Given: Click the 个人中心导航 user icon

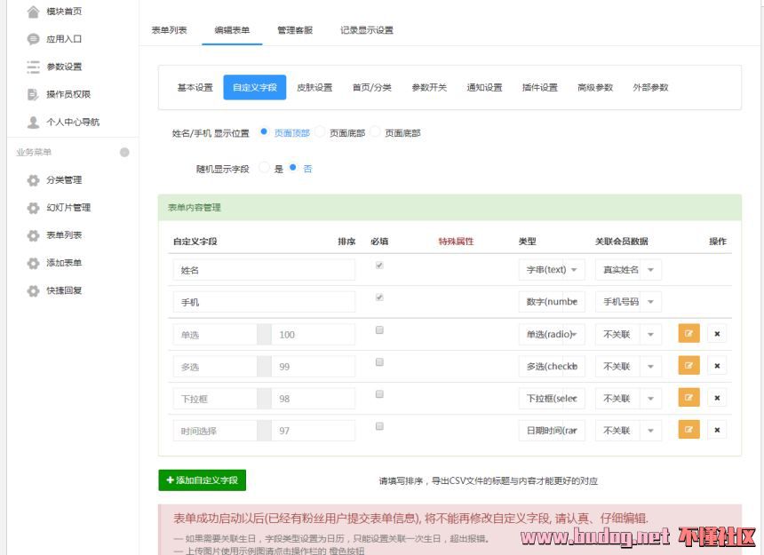Looking at the screenshot, I should click(33, 122).
